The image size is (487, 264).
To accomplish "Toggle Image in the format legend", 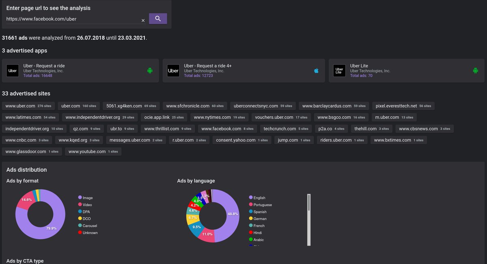I will coord(85,198).
